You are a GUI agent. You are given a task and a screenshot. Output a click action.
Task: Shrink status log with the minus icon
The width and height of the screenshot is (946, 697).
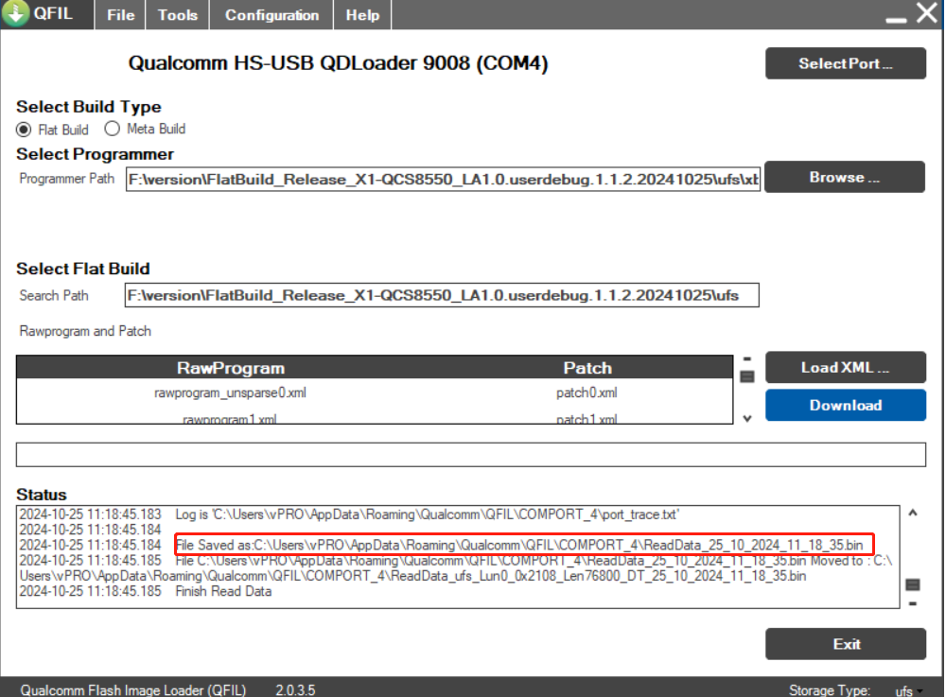(x=913, y=603)
